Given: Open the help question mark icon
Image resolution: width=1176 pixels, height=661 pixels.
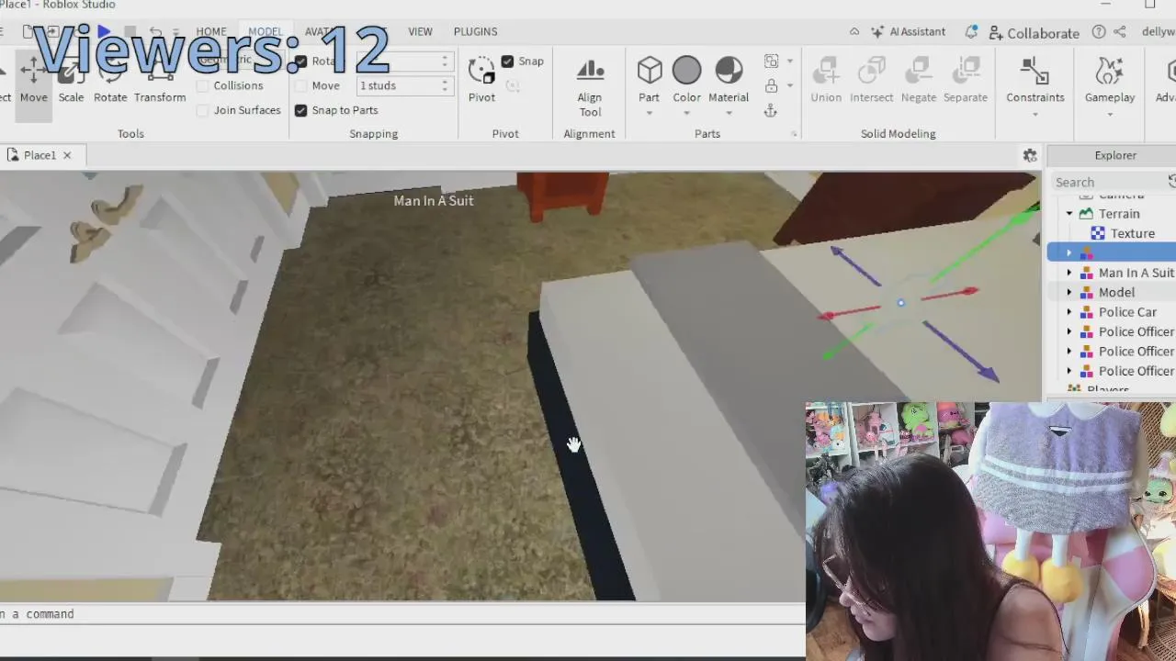Looking at the screenshot, I should pos(1099,31).
